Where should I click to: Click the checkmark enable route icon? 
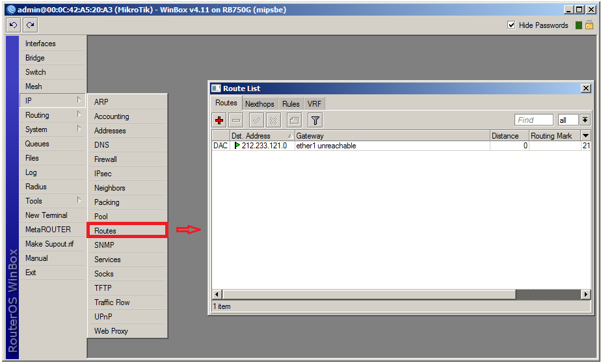click(256, 120)
